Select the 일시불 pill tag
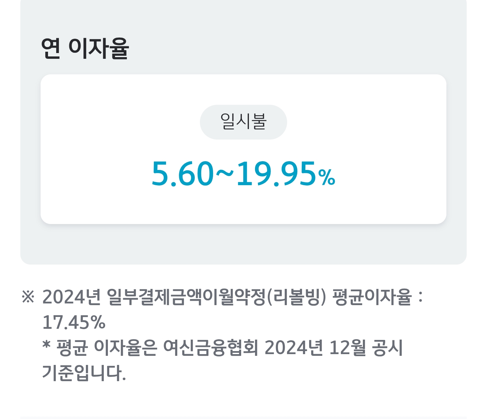The image size is (487, 419). pyautogui.click(x=243, y=122)
